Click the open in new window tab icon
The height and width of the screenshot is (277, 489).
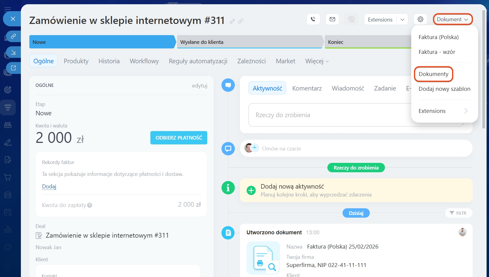[x=13, y=68]
